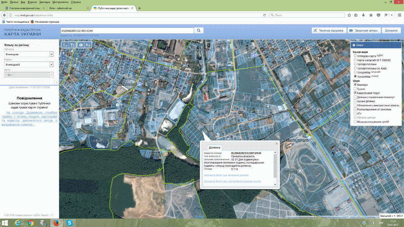This screenshot has height=227, width=404.
Task: Open the bookmarks list icon in Firefox toolbar
Action: [x=356, y=15]
